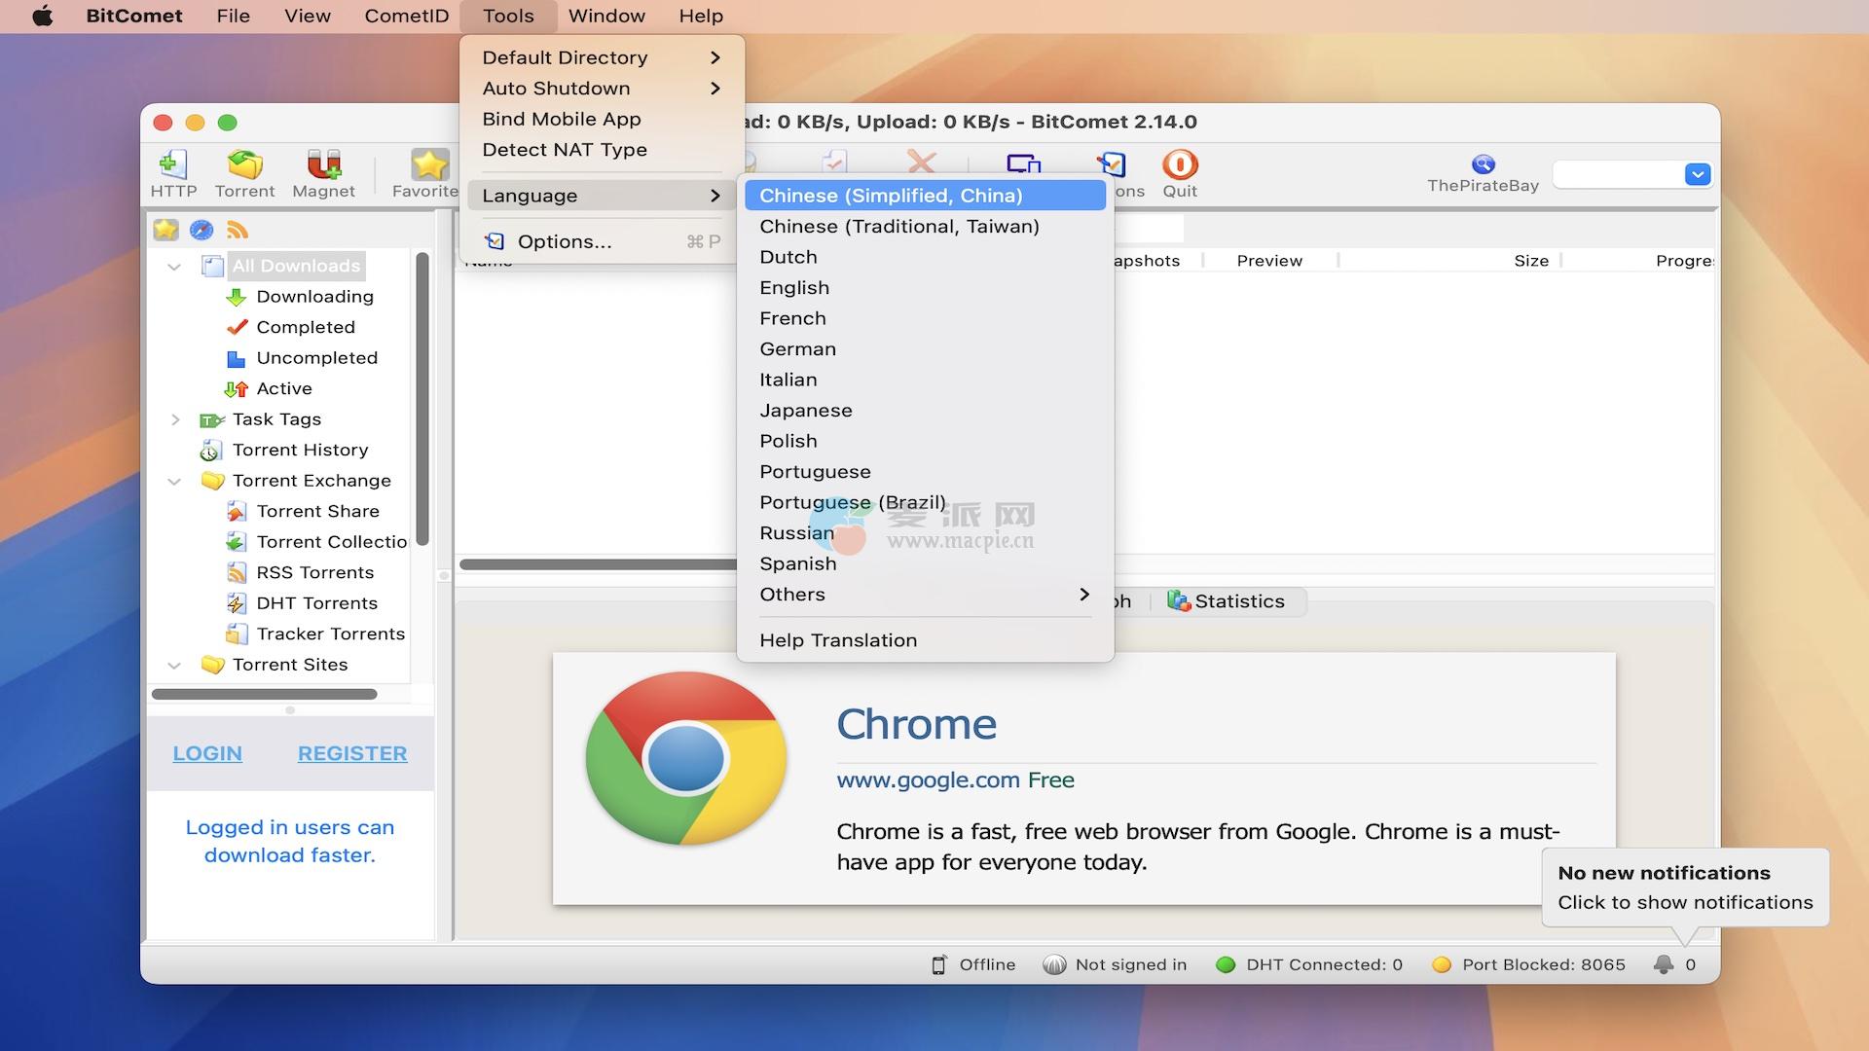Viewport: 1869px width, 1051px height.
Task: Select Portuguese (Brazil) language
Action: coord(925,502)
